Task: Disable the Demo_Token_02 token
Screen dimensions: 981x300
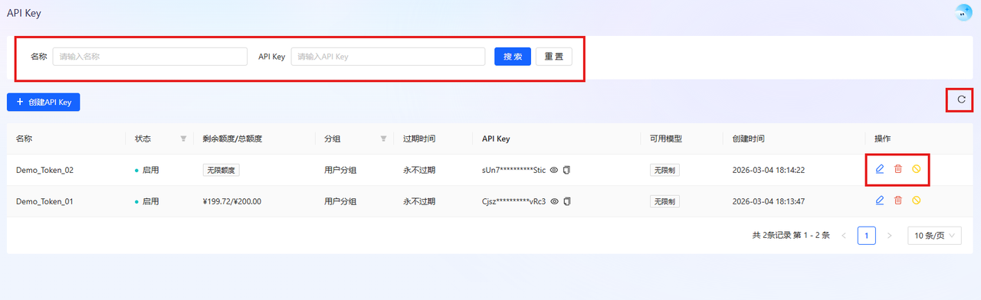Action: click(x=917, y=169)
